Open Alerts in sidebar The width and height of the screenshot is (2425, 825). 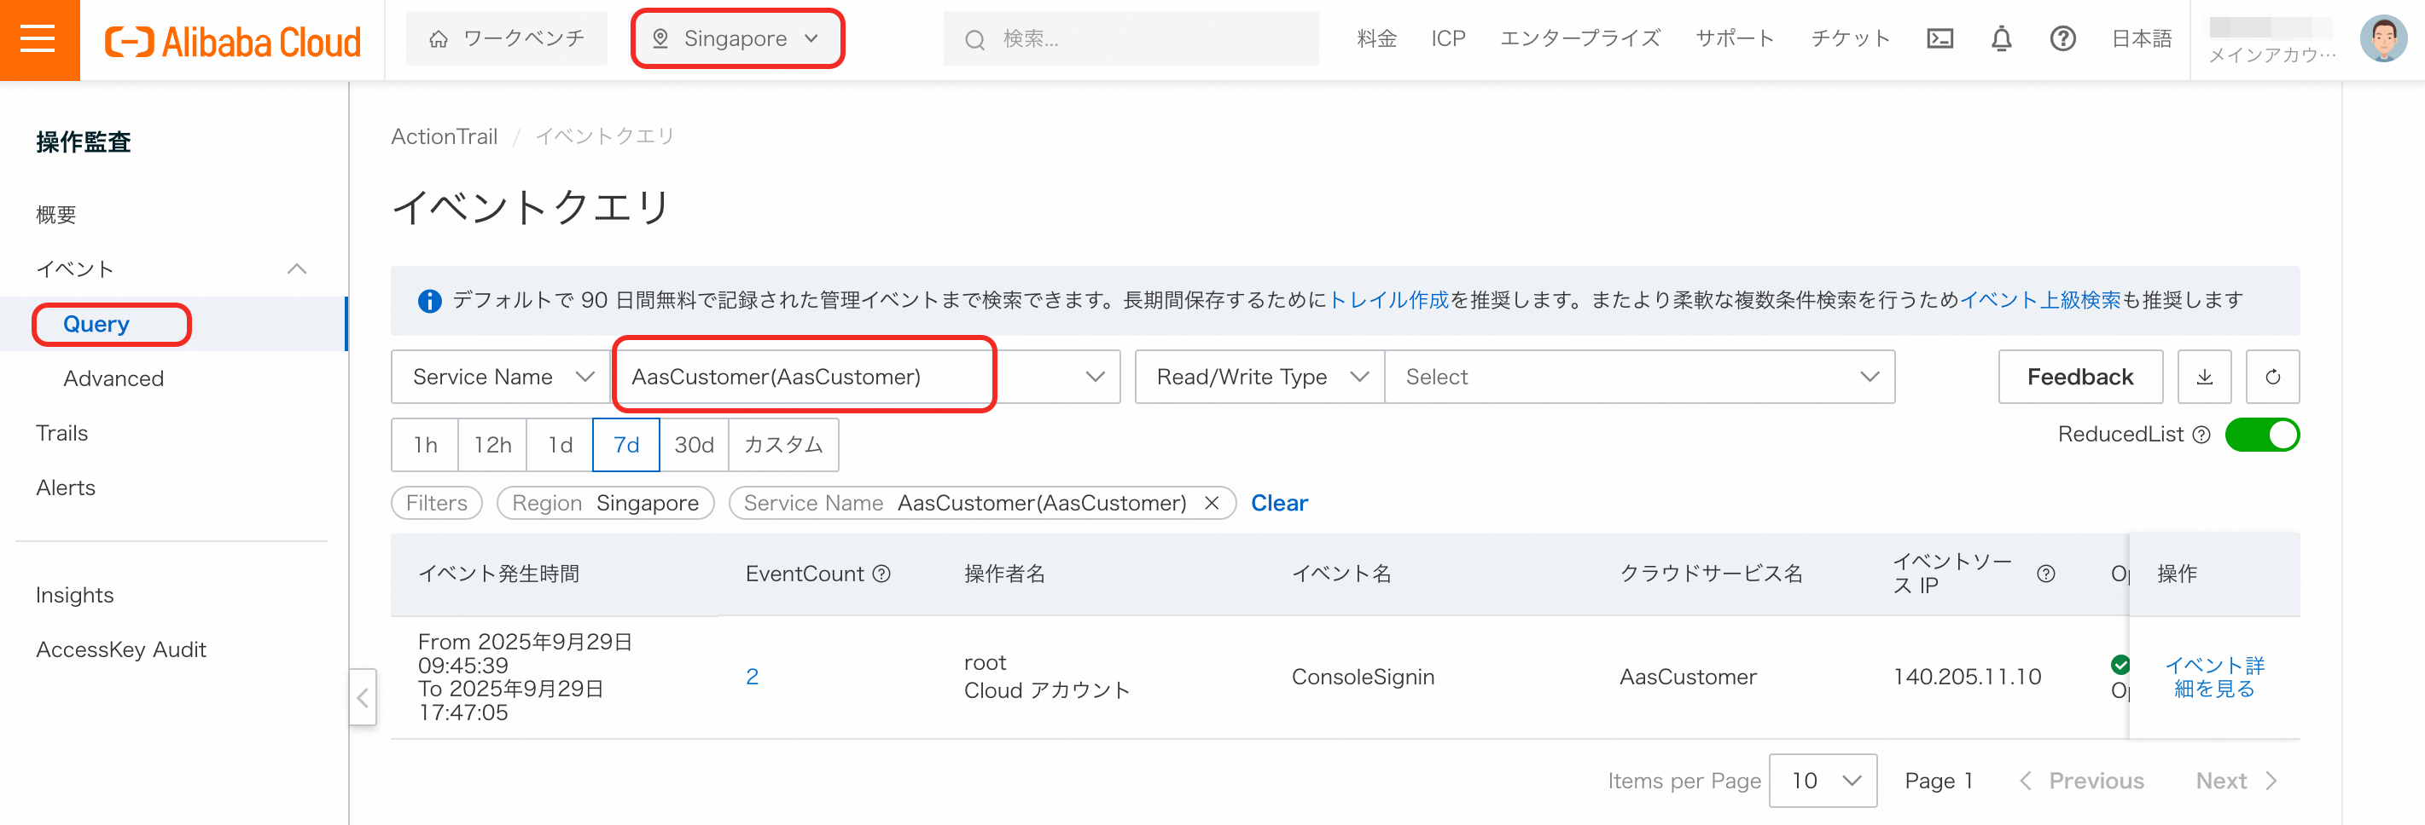(x=66, y=487)
